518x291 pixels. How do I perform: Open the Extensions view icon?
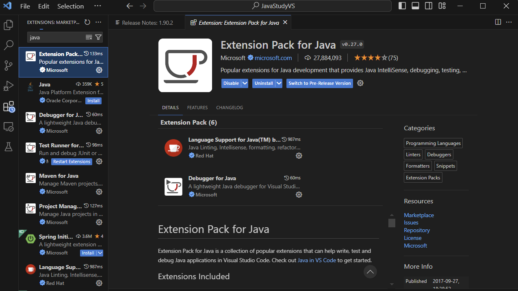[x=9, y=107]
